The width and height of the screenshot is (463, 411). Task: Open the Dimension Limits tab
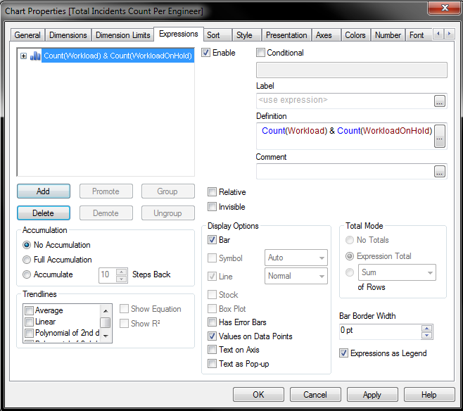tap(123, 35)
